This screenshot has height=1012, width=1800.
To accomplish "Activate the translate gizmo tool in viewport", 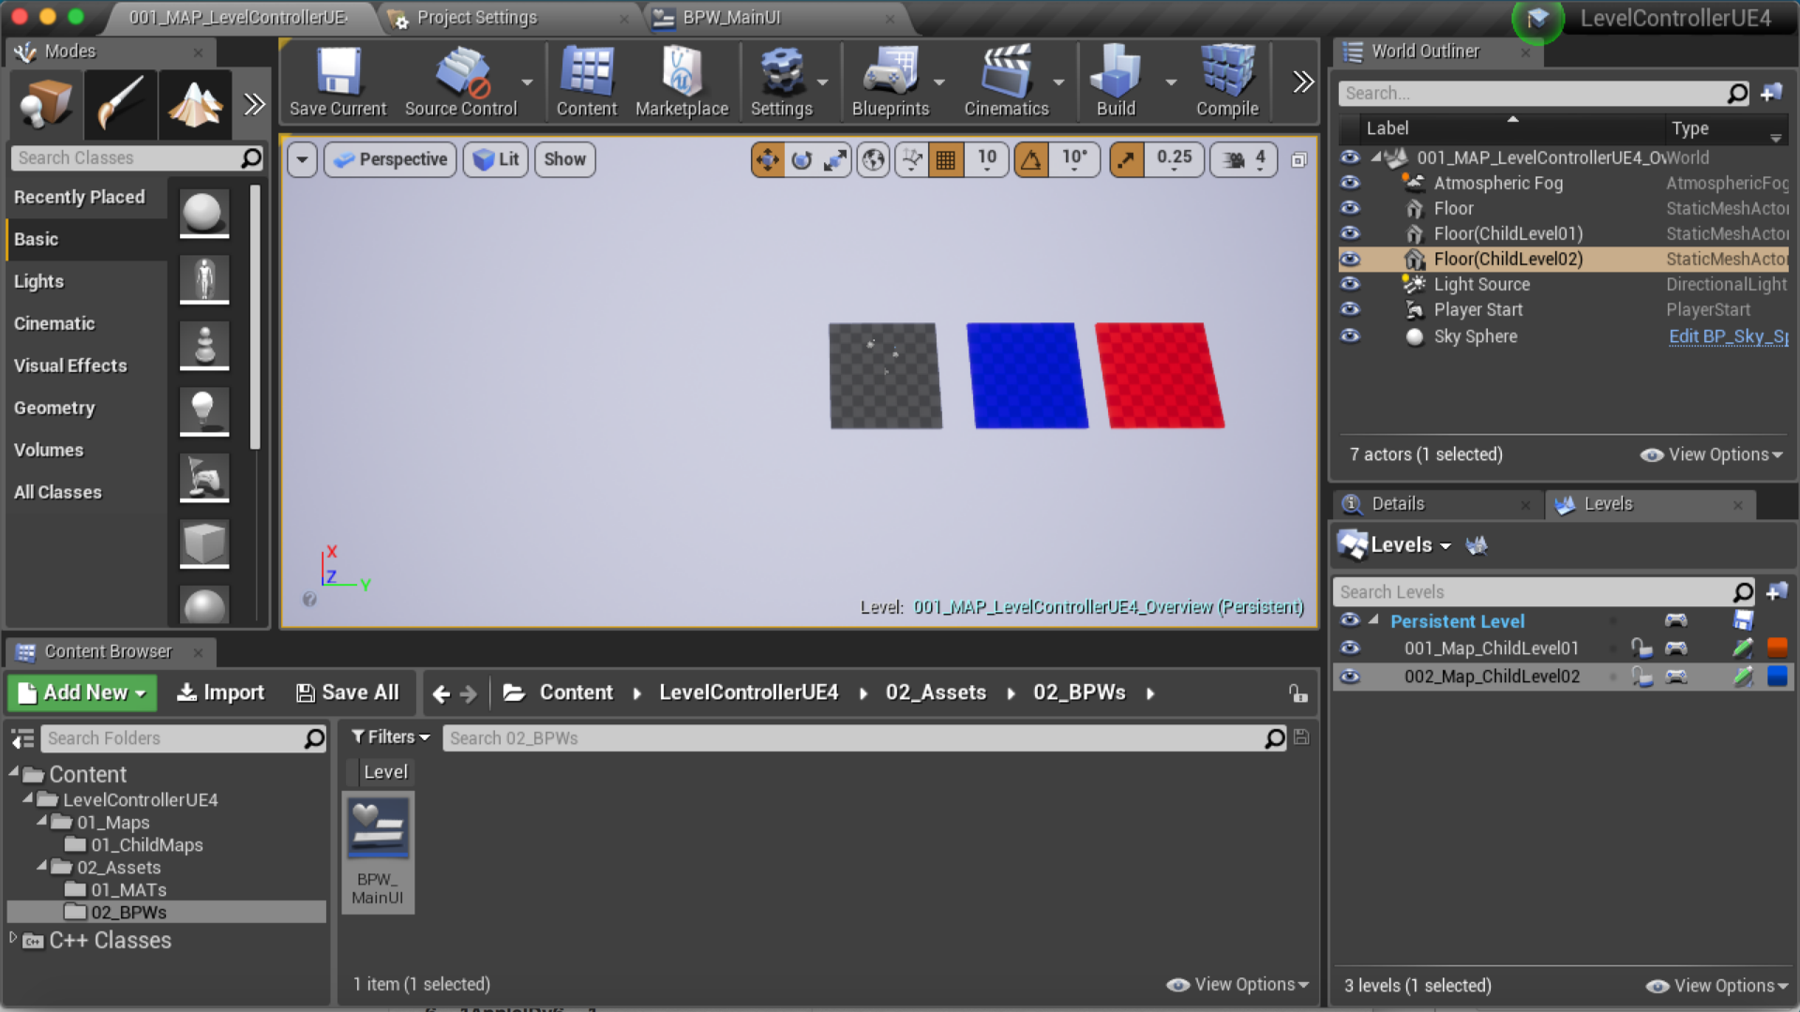I will click(768, 160).
